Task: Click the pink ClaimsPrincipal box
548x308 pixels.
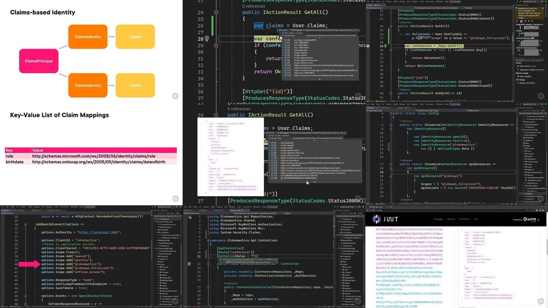Action: coord(39,61)
